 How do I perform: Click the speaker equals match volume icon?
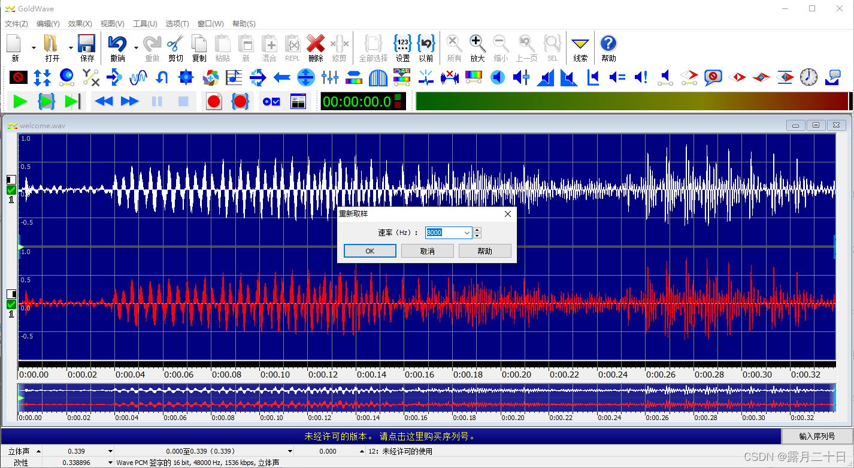tap(617, 77)
